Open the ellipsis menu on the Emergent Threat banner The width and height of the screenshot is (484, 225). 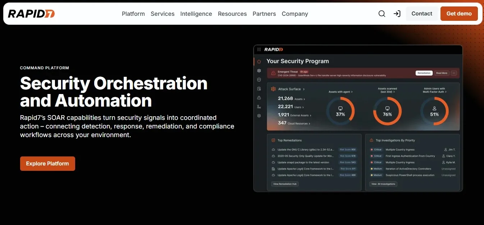click(454, 73)
